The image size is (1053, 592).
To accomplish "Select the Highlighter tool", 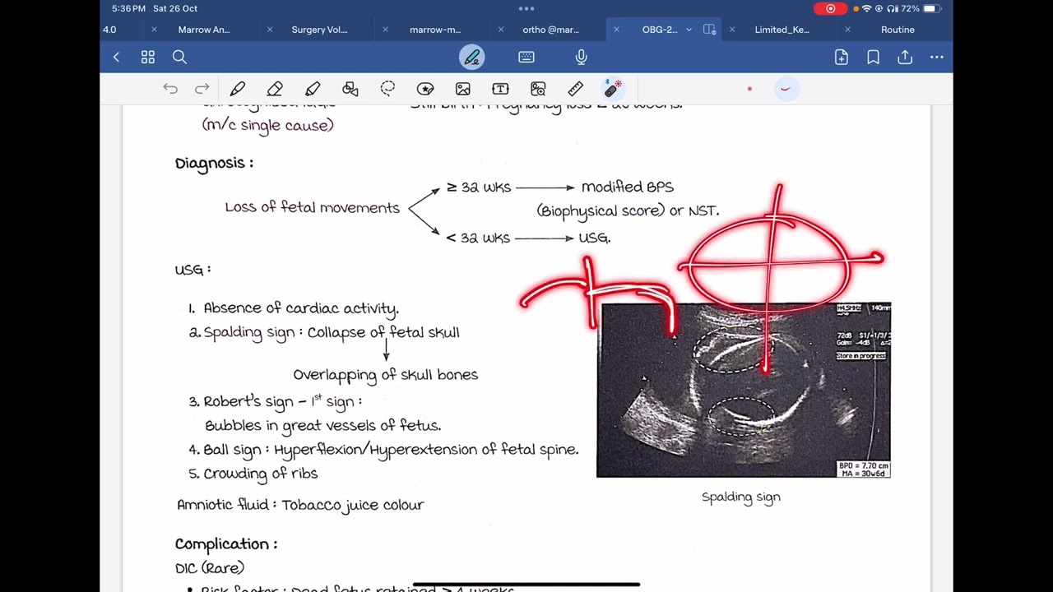I will (x=313, y=89).
